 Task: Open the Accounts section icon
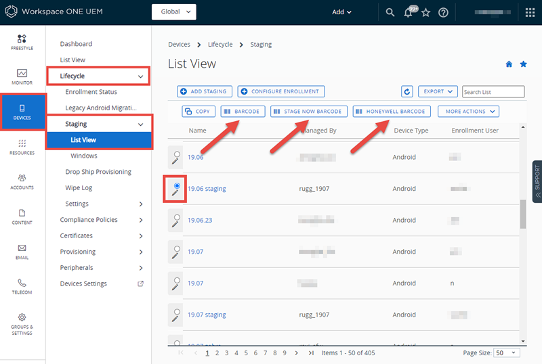point(22,178)
